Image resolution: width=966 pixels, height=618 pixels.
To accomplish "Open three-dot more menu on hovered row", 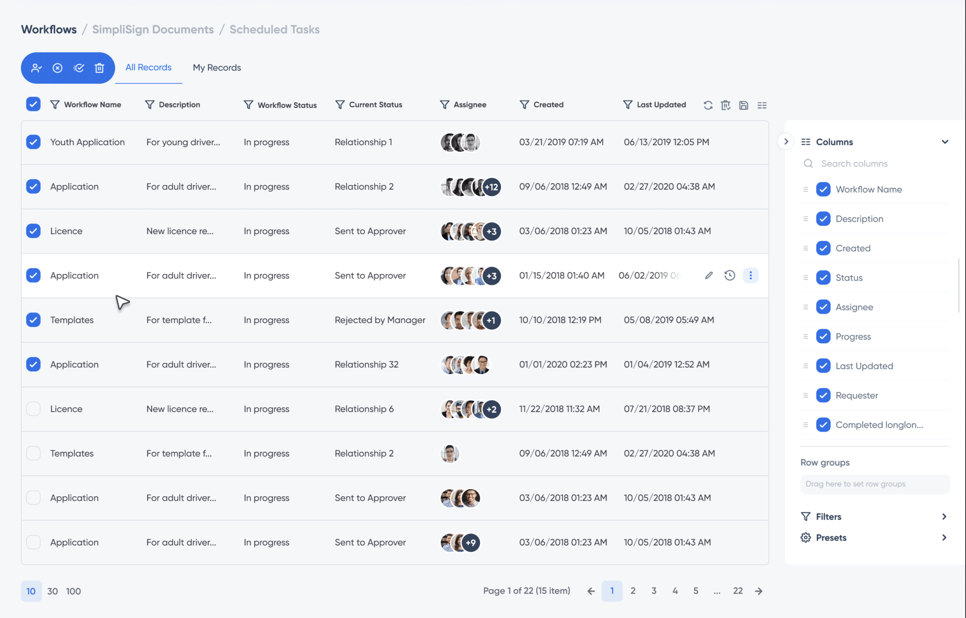I will click(x=750, y=276).
